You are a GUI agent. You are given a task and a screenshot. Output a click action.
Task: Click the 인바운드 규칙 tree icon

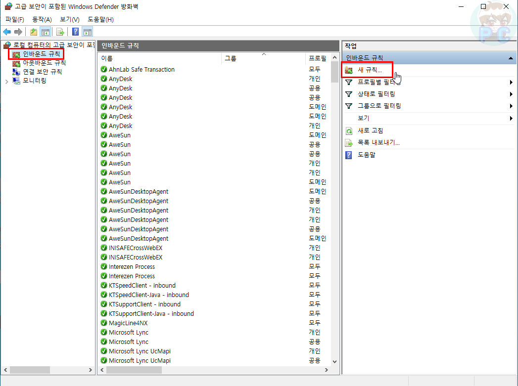[16, 54]
